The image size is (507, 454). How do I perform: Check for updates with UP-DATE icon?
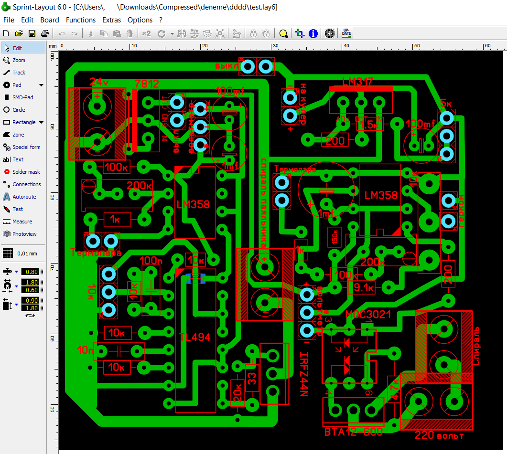tap(346, 33)
